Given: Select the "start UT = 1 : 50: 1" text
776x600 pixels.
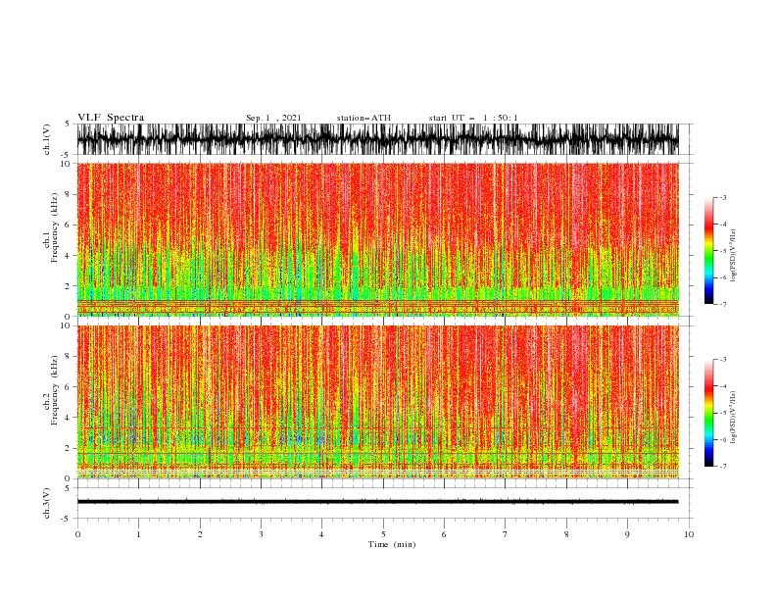Looking at the screenshot, I should [473, 118].
